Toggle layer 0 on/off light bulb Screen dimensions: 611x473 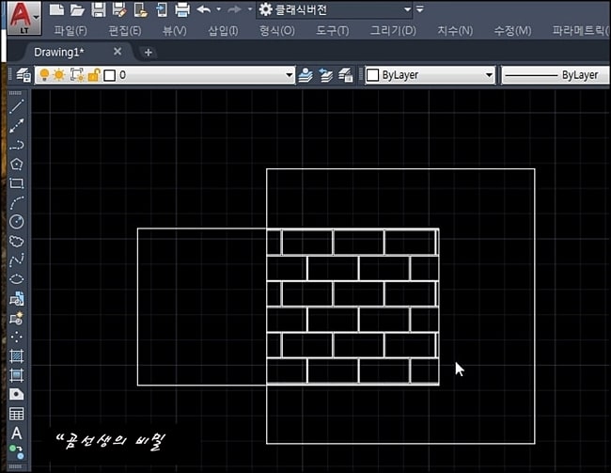pos(44,75)
